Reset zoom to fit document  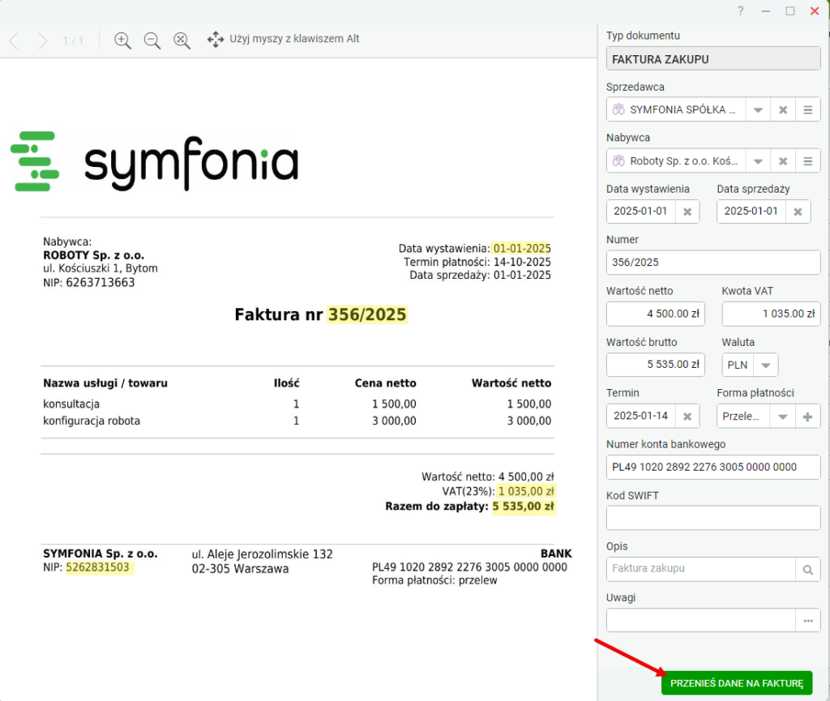coord(182,41)
